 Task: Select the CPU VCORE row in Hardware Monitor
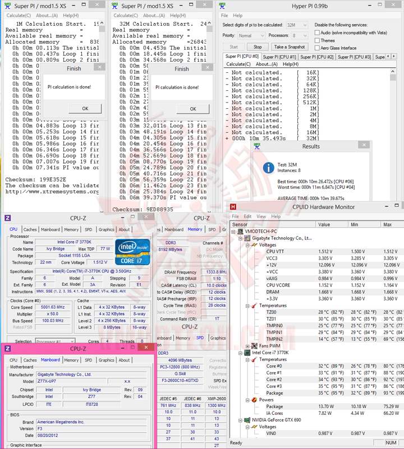tap(316, 285)
